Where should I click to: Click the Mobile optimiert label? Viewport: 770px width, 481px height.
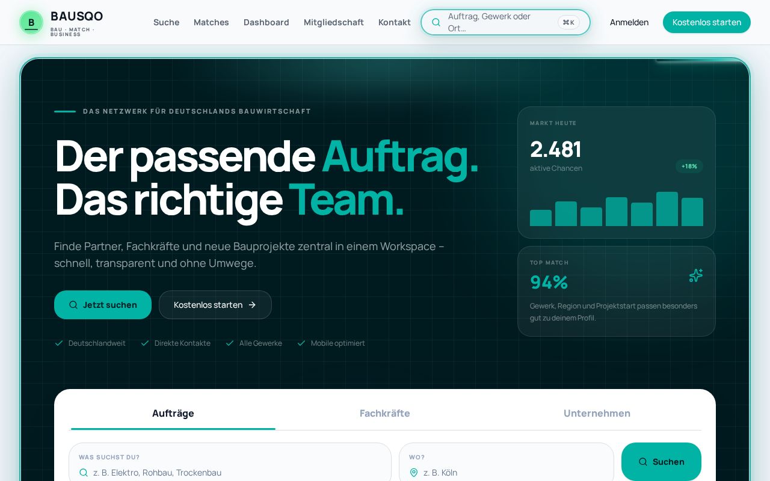pyautogui.click(x=338, y=343)
